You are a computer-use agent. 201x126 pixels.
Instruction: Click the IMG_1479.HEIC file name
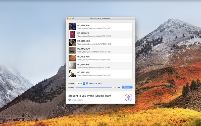pos(83,49)
